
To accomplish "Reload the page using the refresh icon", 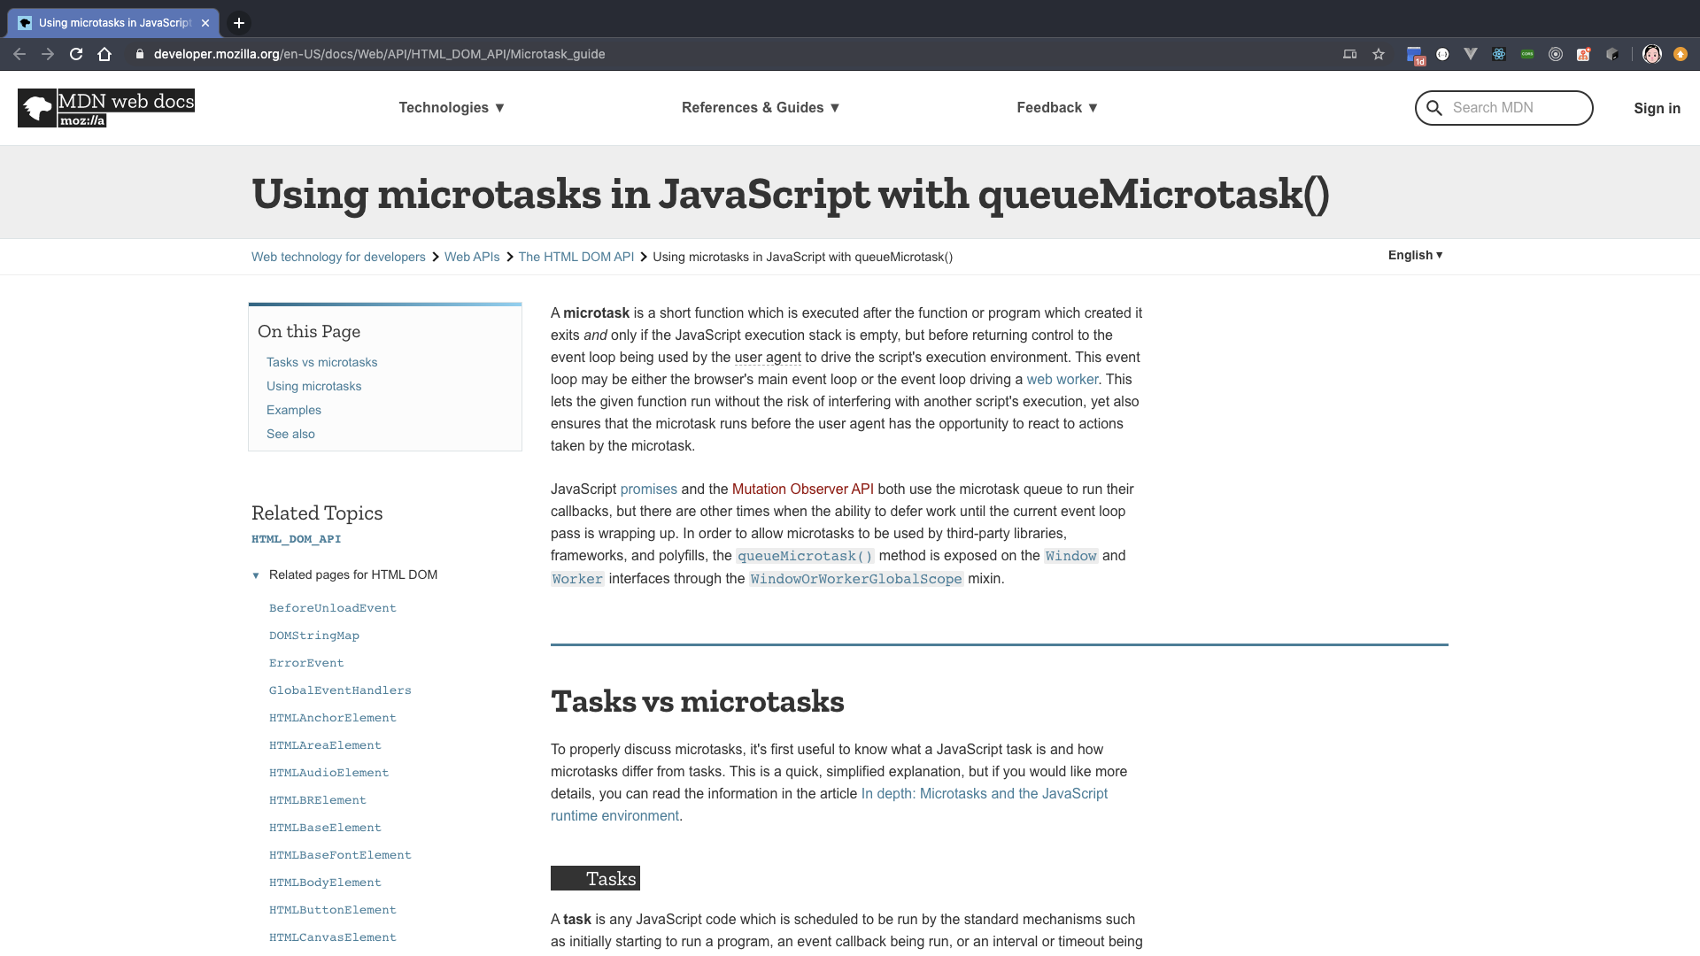I will tap(76, 54).
